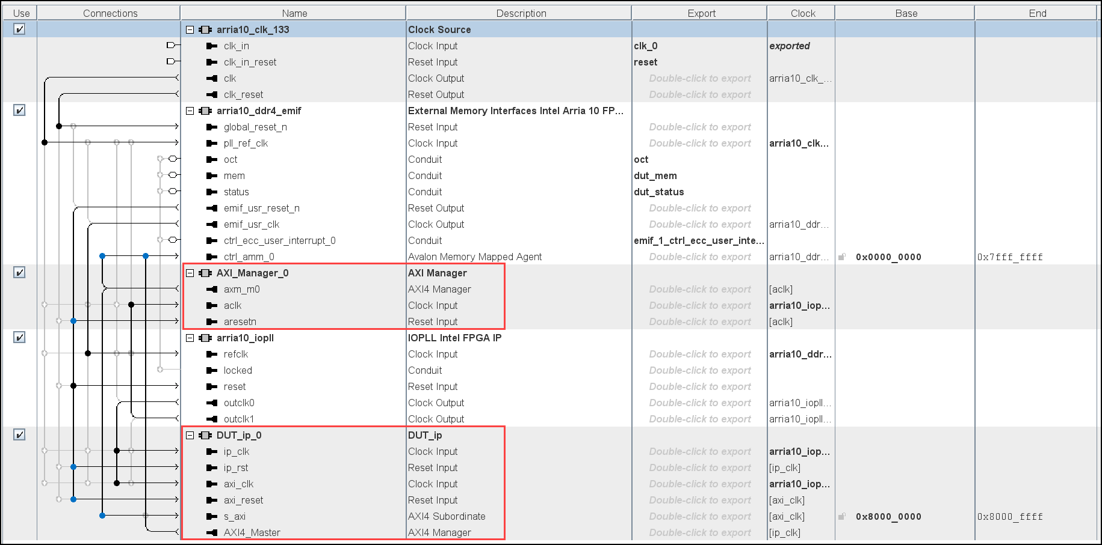The height and width of the screenshot is (545, 1102).
Task: Click Double-click to export for s_axi
Action: coord(699,516)
